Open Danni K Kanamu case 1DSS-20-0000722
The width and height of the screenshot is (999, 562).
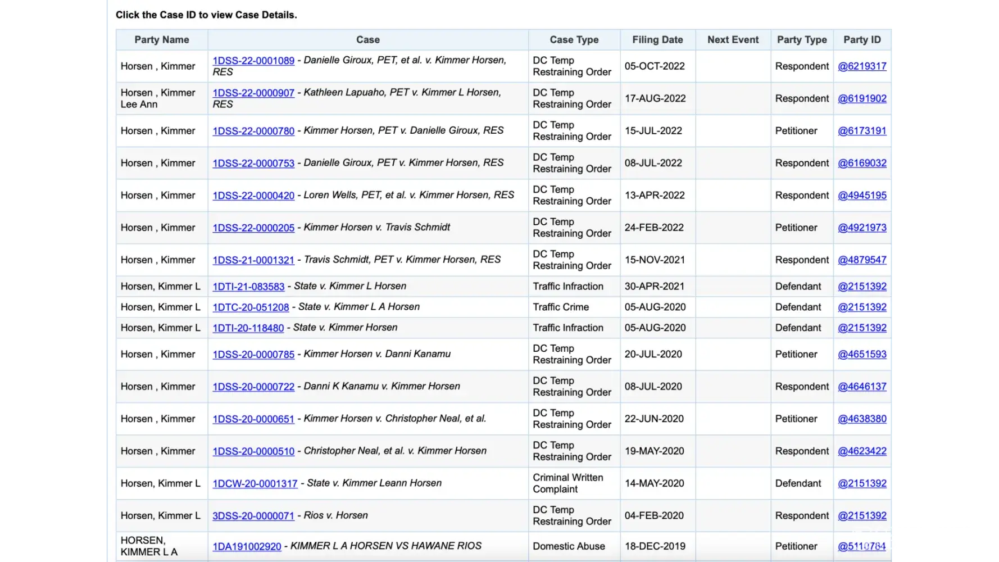pos(253,387)
